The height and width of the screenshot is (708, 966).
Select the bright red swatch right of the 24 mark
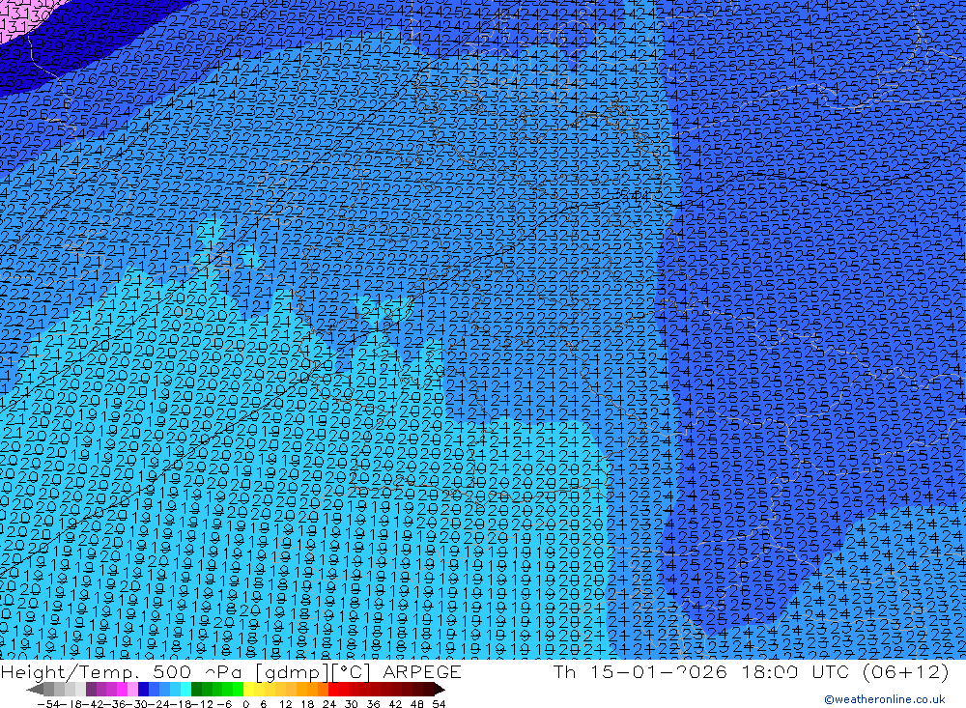tap(333, 690)
